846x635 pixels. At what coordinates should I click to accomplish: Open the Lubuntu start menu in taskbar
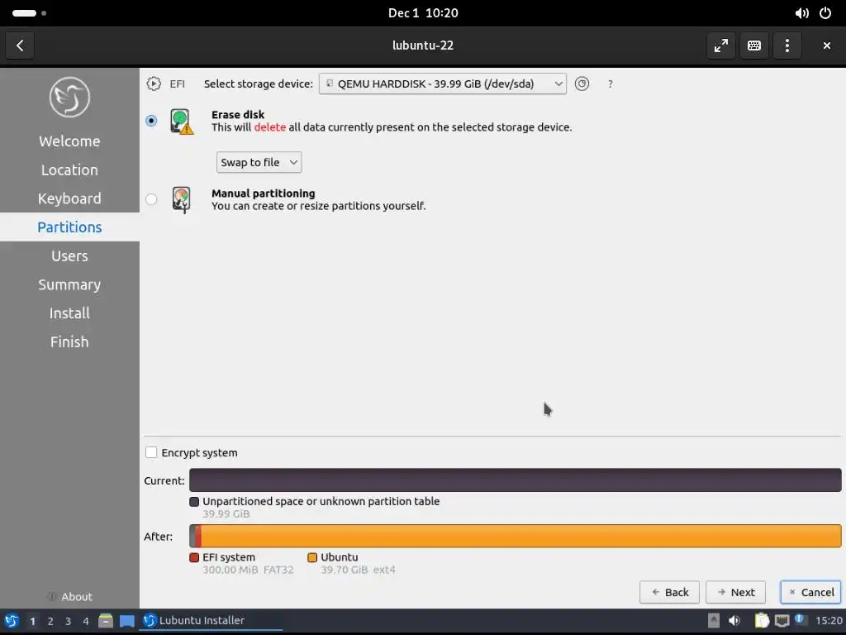(x=12, y=621)
